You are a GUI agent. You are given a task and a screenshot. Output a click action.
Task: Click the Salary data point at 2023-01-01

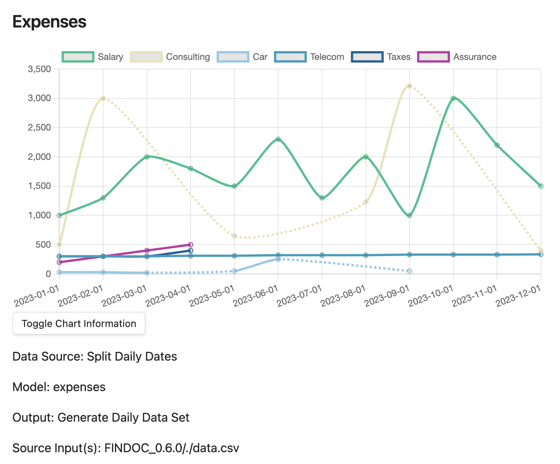pos(59,215)
